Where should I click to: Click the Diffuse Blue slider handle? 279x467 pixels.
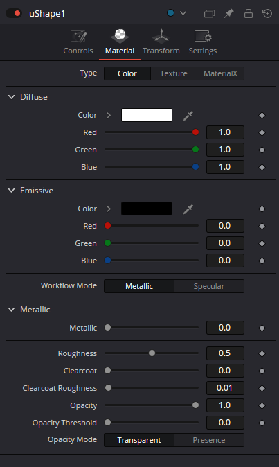click(x=195, y=167)
